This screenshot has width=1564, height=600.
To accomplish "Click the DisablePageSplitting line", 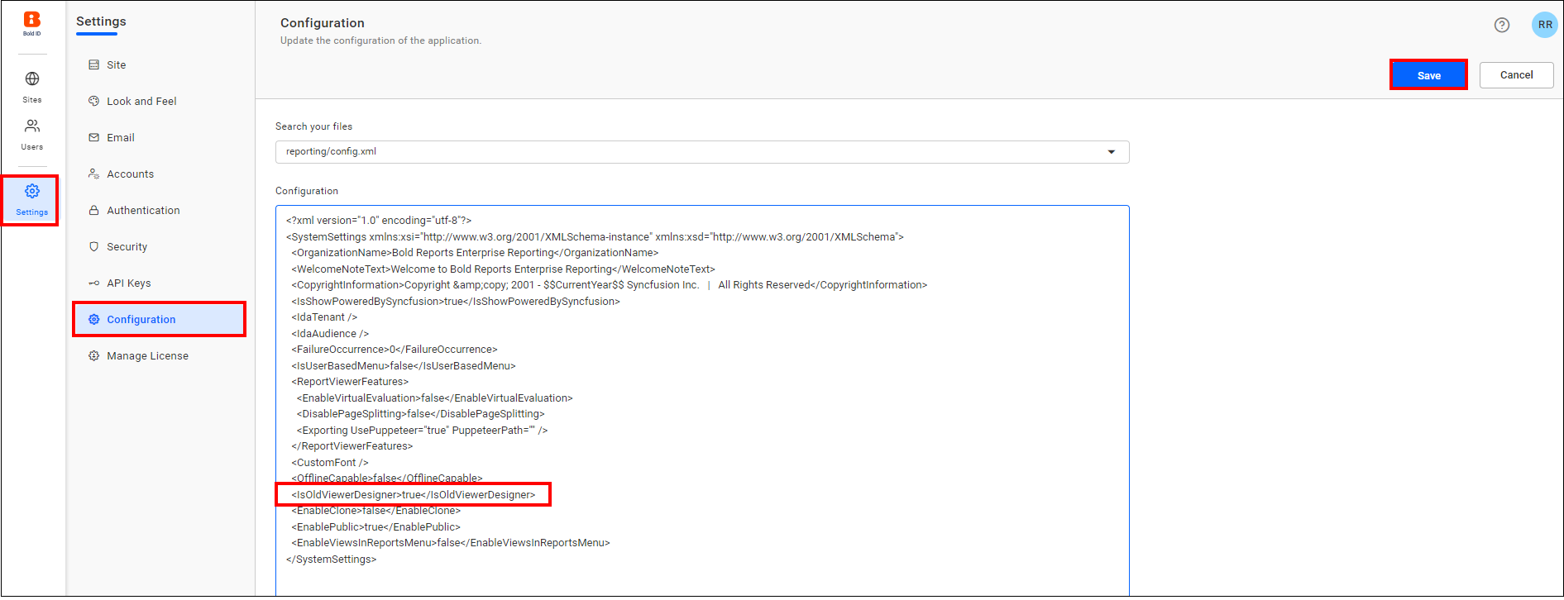I will [420, 414].
